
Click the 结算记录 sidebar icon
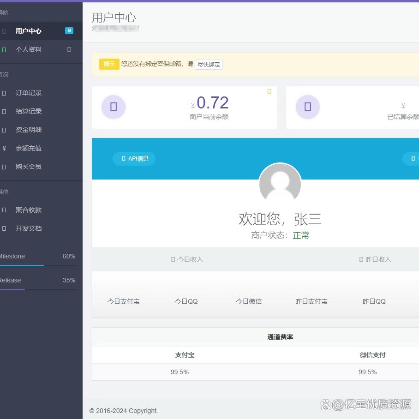coord(6,111)
